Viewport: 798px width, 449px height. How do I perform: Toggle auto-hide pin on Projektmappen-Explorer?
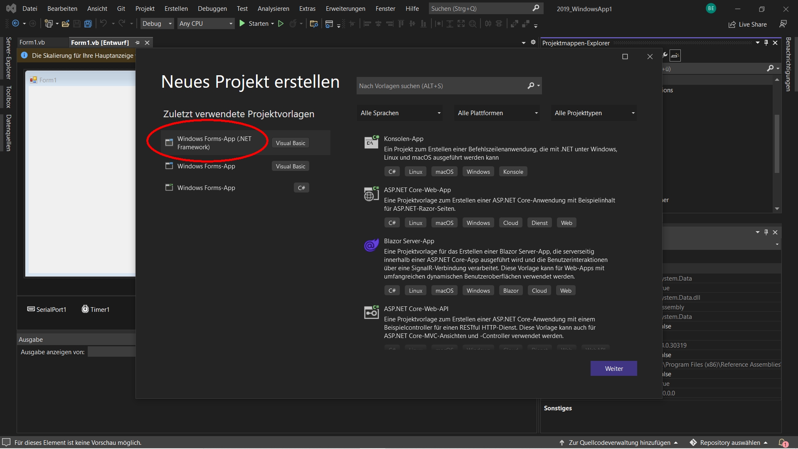pyautogui.click(x=766, y=43)
